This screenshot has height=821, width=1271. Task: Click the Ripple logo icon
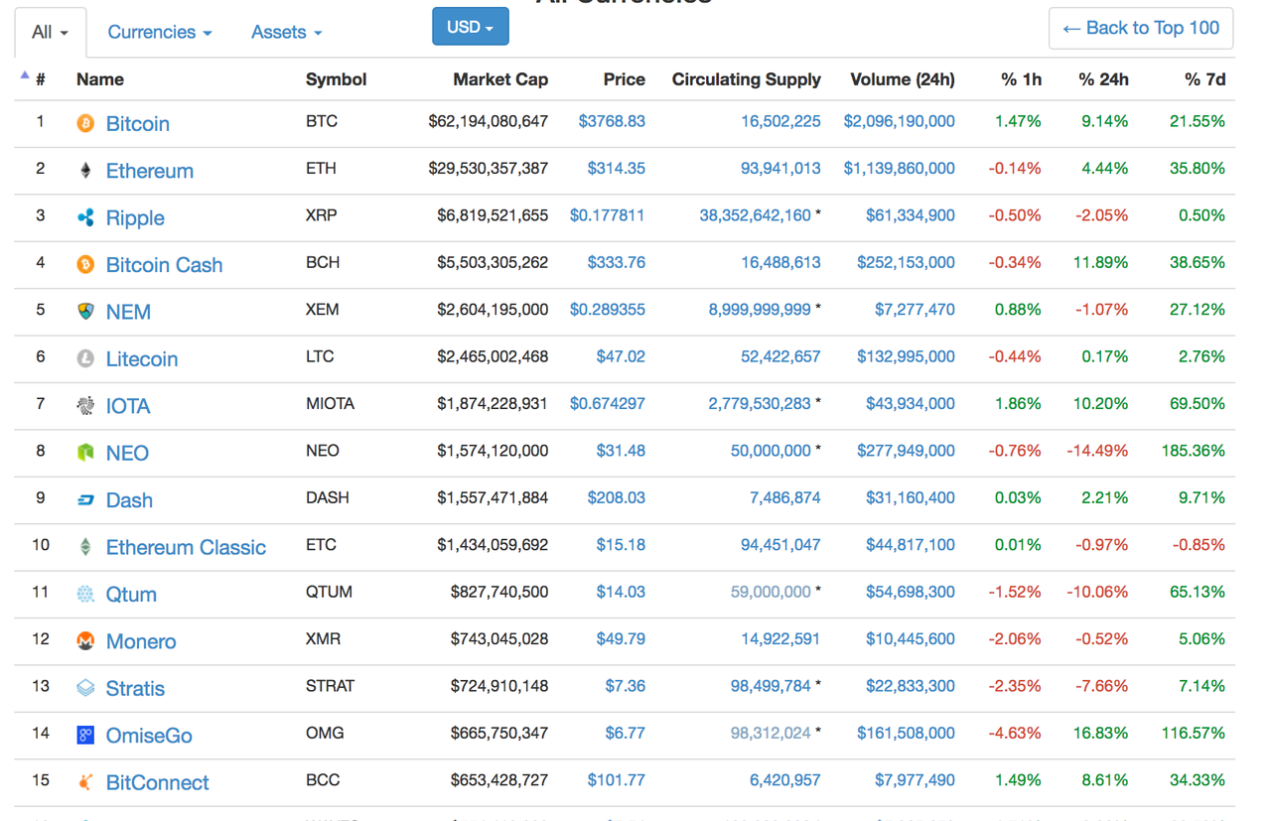(85, 217)
